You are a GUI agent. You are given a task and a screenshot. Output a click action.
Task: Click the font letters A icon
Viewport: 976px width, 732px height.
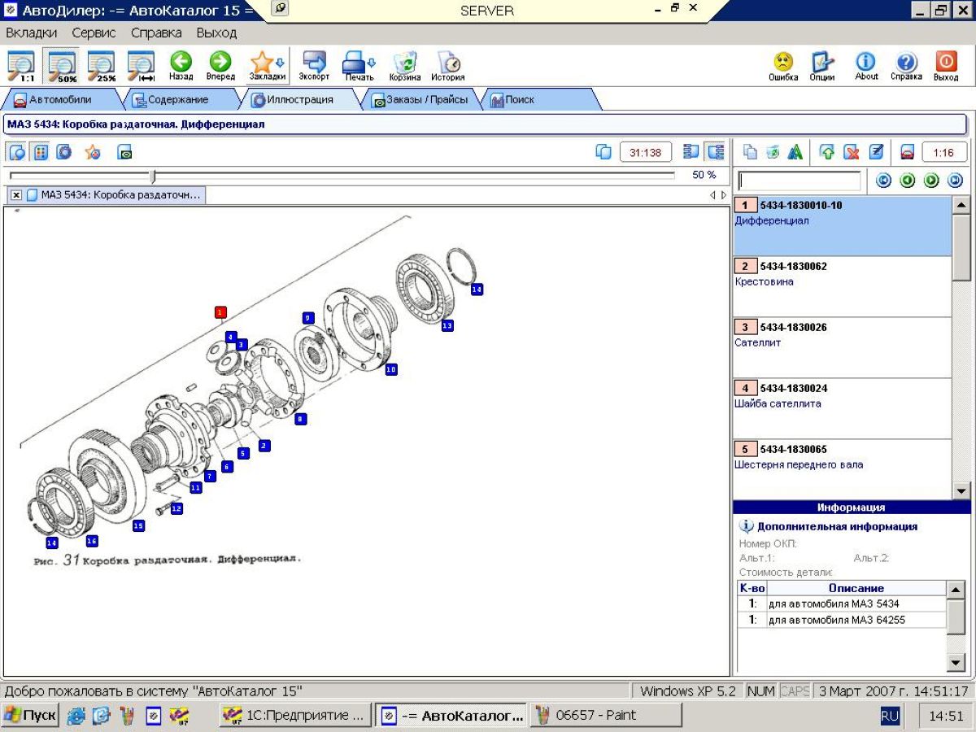795,152
